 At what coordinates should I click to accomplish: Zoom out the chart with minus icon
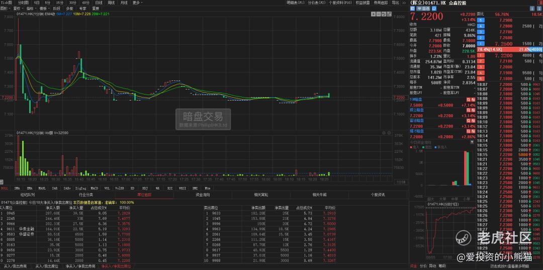click(379, 14)
